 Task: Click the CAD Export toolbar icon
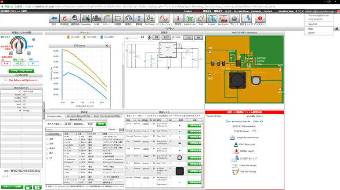click(x=212, y=18)
